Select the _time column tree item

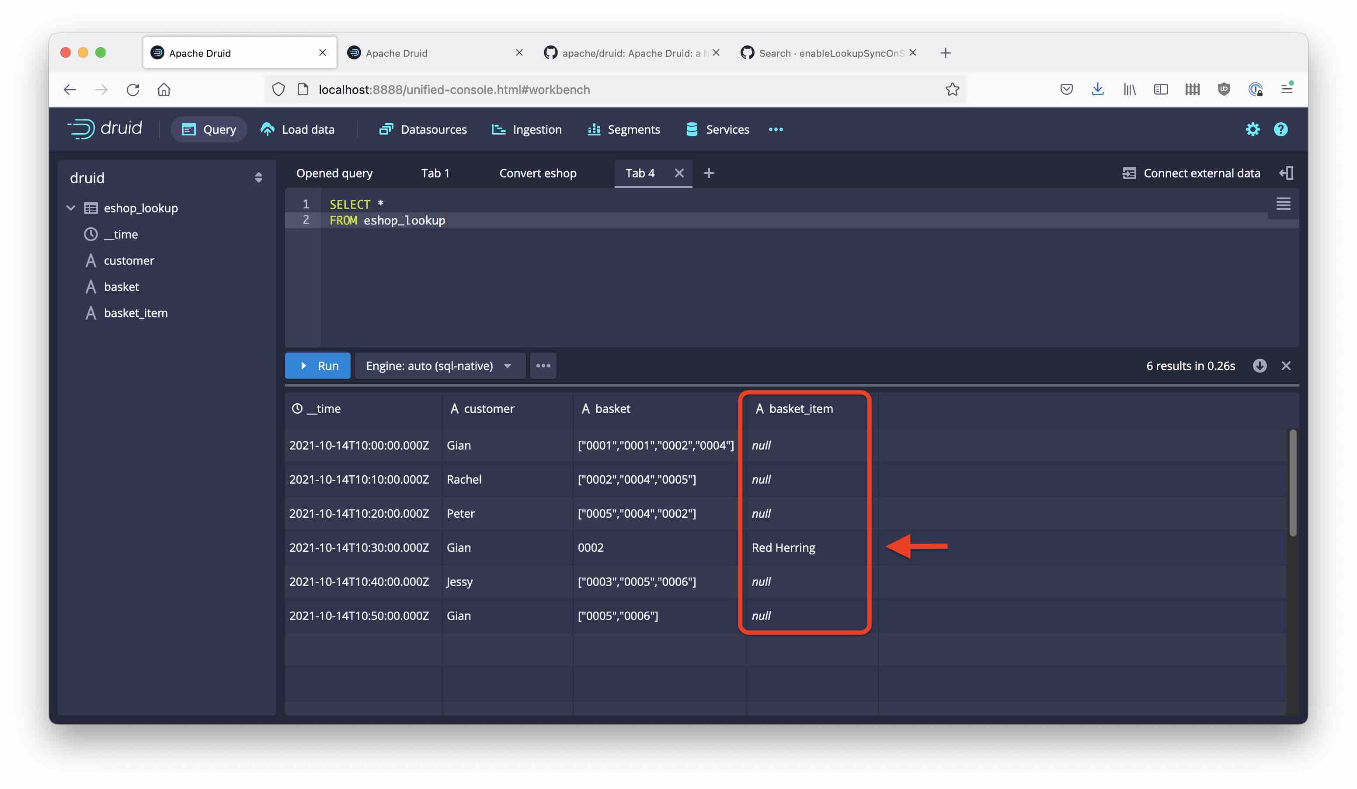click(120, 234)
